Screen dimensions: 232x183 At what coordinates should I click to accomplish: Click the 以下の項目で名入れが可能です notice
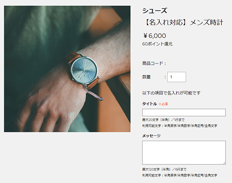click(x=171, y=93)
